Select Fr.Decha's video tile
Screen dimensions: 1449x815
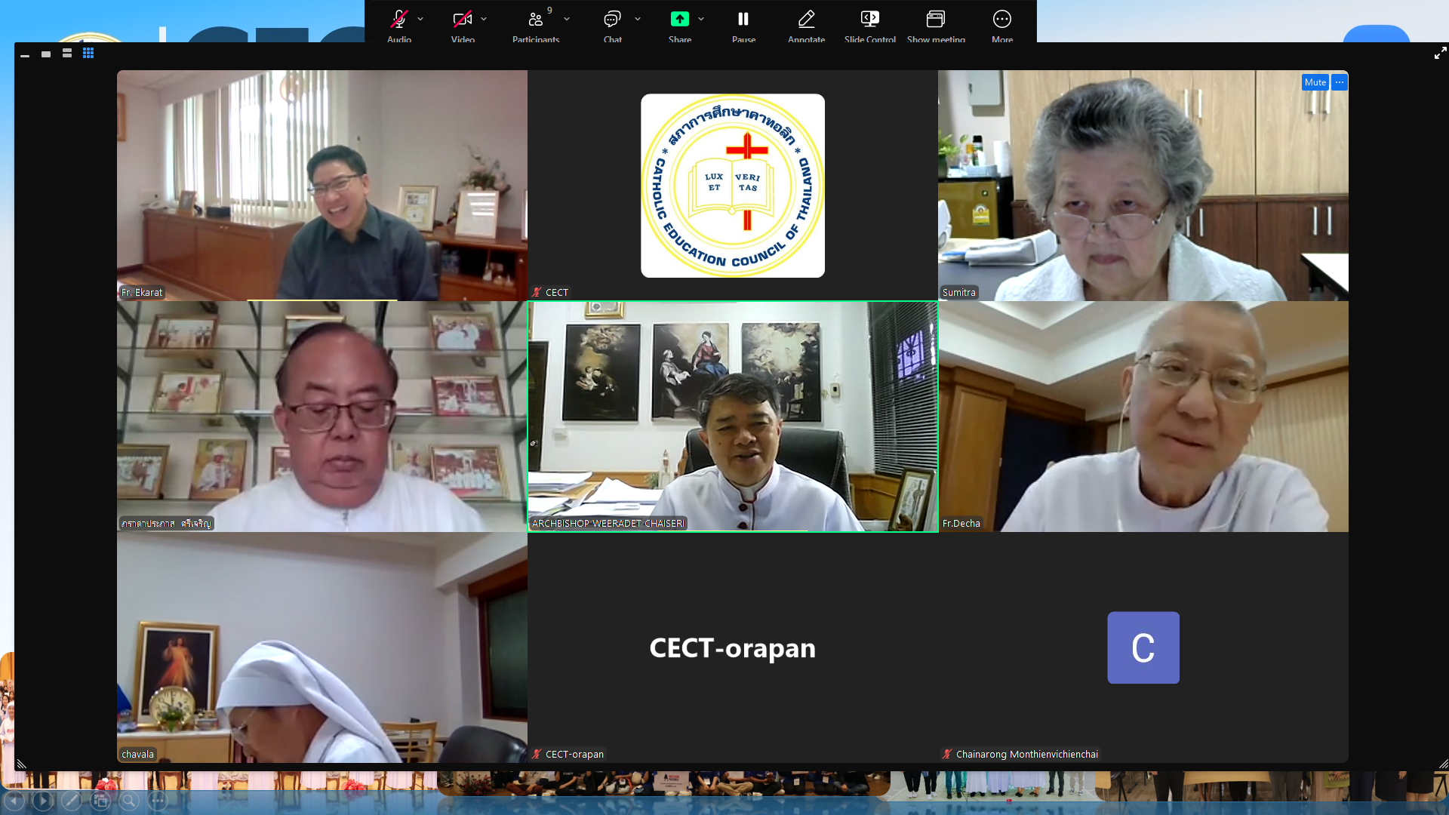click(1143, 417)
